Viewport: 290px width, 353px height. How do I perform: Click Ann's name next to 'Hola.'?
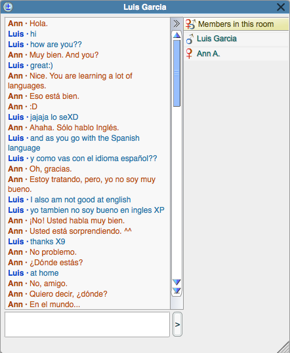pyautogui.click(x=15, y=24)
